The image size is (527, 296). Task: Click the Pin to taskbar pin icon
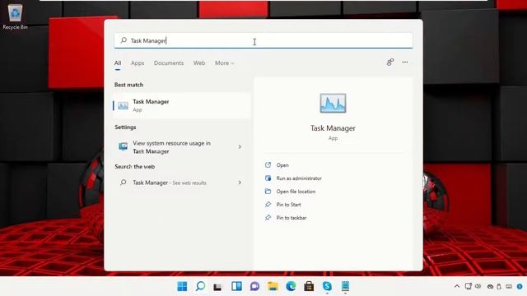(x=268, y=217)
